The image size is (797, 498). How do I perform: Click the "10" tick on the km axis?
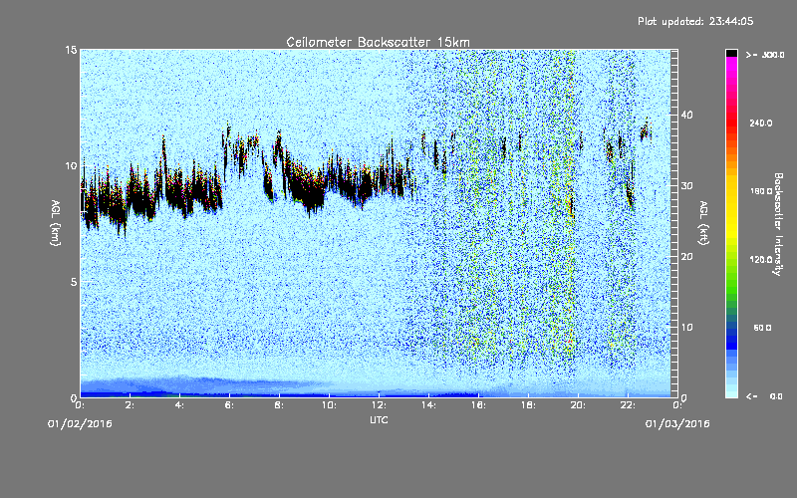[x=71, y=166]
